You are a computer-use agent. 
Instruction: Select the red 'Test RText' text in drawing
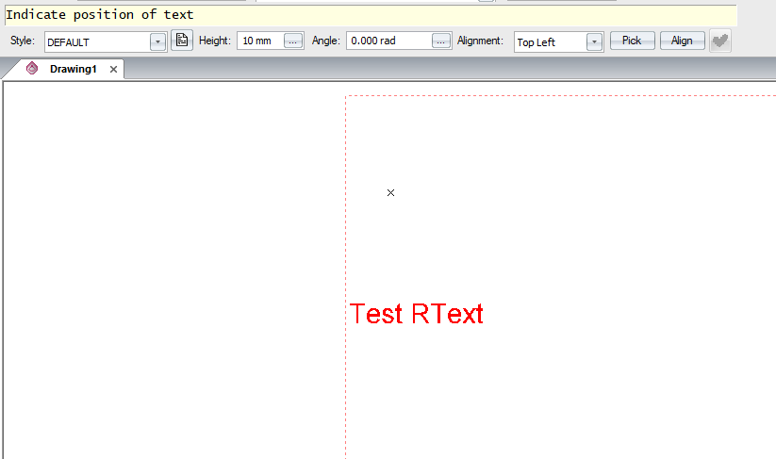coord(416,314)
